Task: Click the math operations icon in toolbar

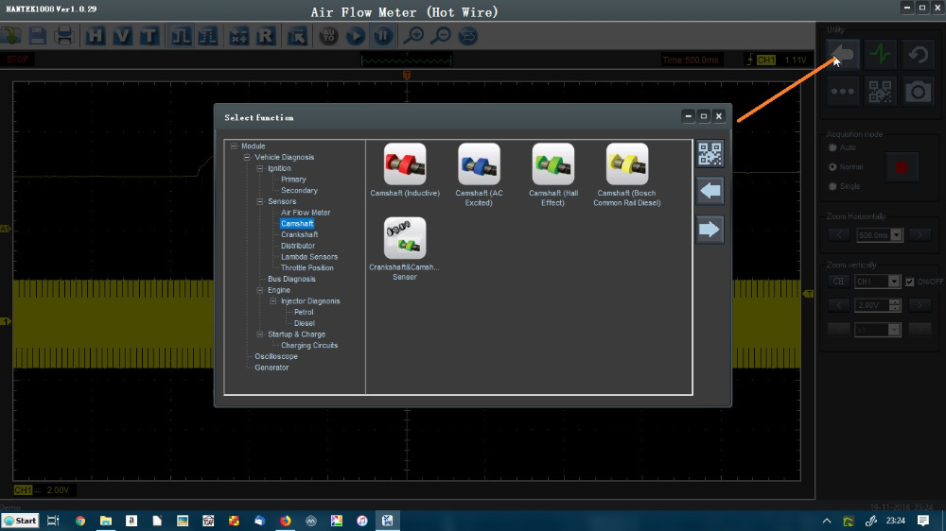Action: point(239,36)
